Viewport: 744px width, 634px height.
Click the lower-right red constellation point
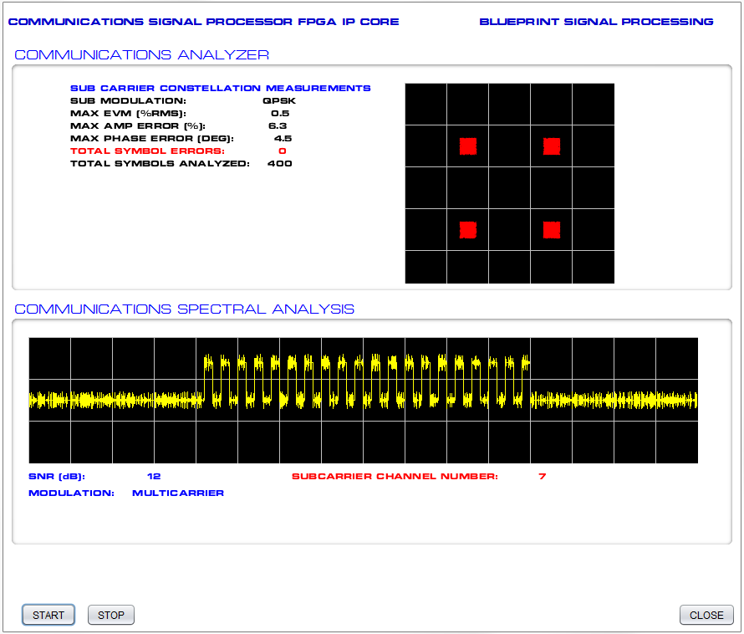551,229
